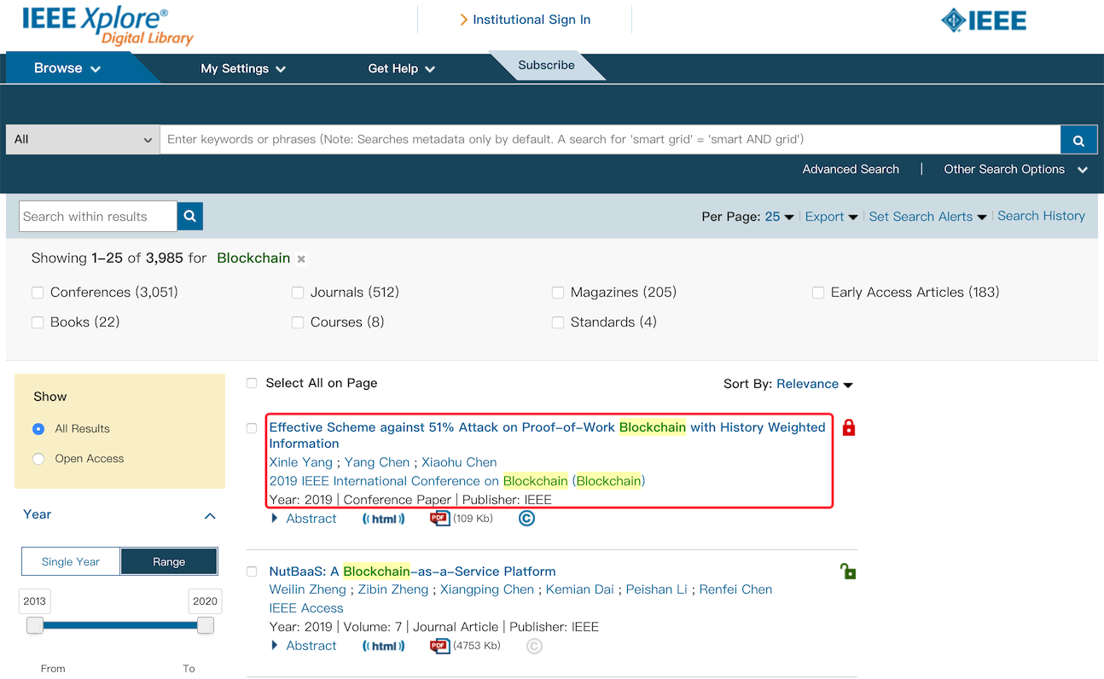This screenshot has height=679, width=1104.
Task: Go to IEEE Xplore Digital Library home logo
Action: tap(107, 26)
